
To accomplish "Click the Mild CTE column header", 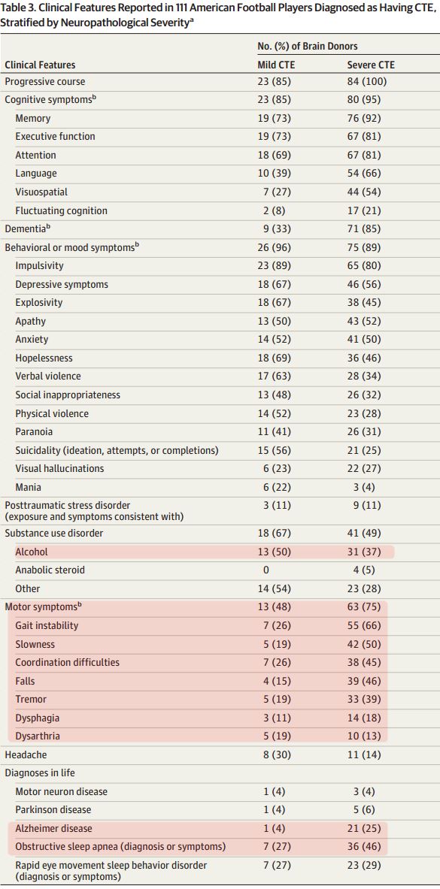I will pos(277,65).
